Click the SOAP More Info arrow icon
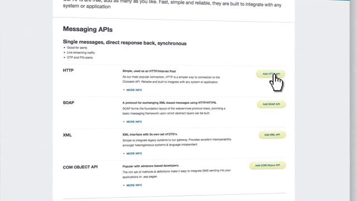Viewport: 357px width, 201px height. pos(124,122)
